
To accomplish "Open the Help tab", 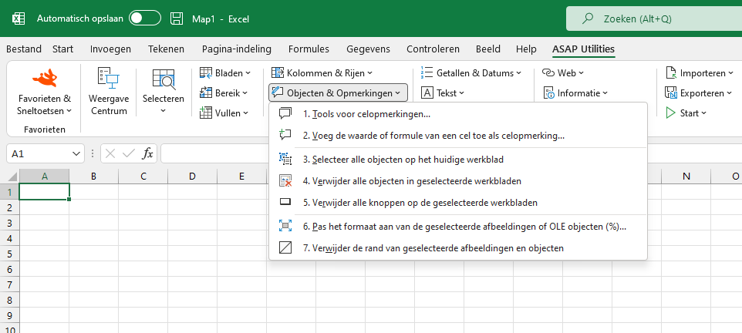I will click(x=526, y=49).
